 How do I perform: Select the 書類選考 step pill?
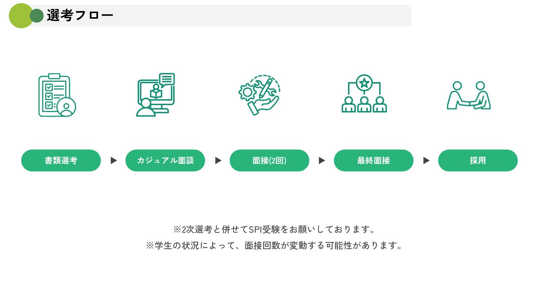coord(61,160)
